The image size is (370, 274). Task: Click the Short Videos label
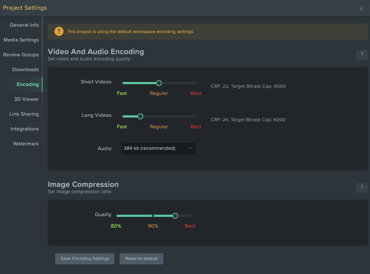96,82
